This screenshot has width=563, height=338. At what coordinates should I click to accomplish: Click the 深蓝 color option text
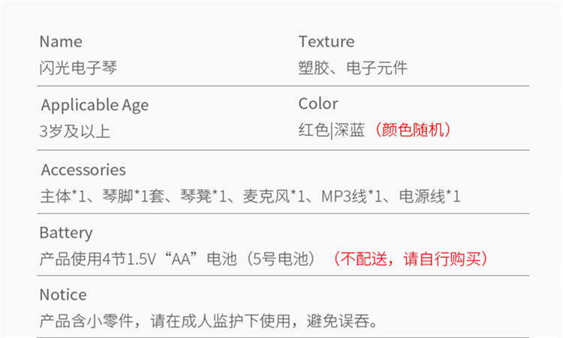[x=349, y=130]
